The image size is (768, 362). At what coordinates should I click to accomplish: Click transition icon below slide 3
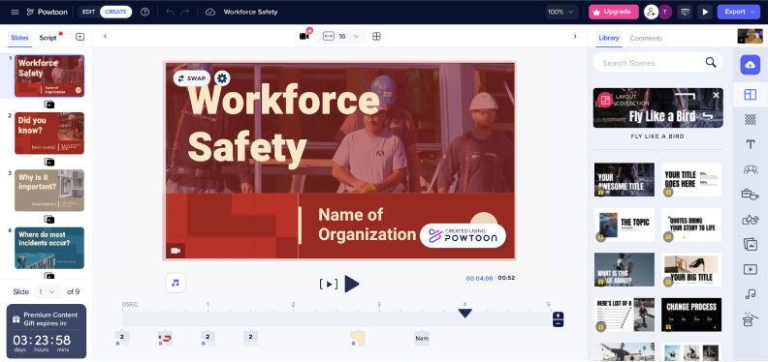(x=49, y=219)
